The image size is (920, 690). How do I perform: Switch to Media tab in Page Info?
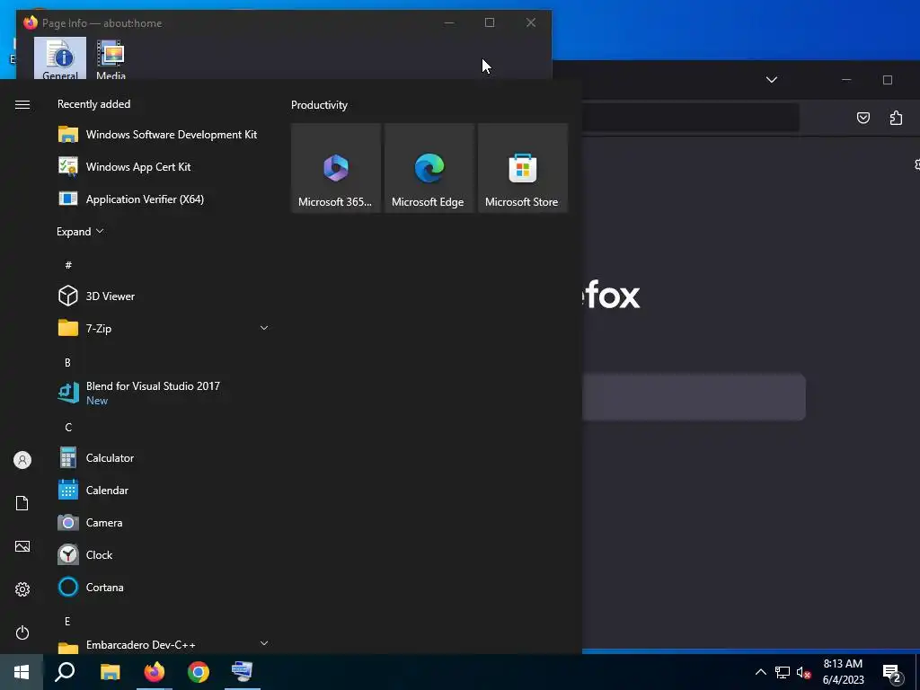tap(111, 58)
